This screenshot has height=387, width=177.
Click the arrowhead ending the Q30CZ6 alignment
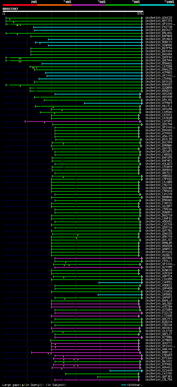coord(142,18)
